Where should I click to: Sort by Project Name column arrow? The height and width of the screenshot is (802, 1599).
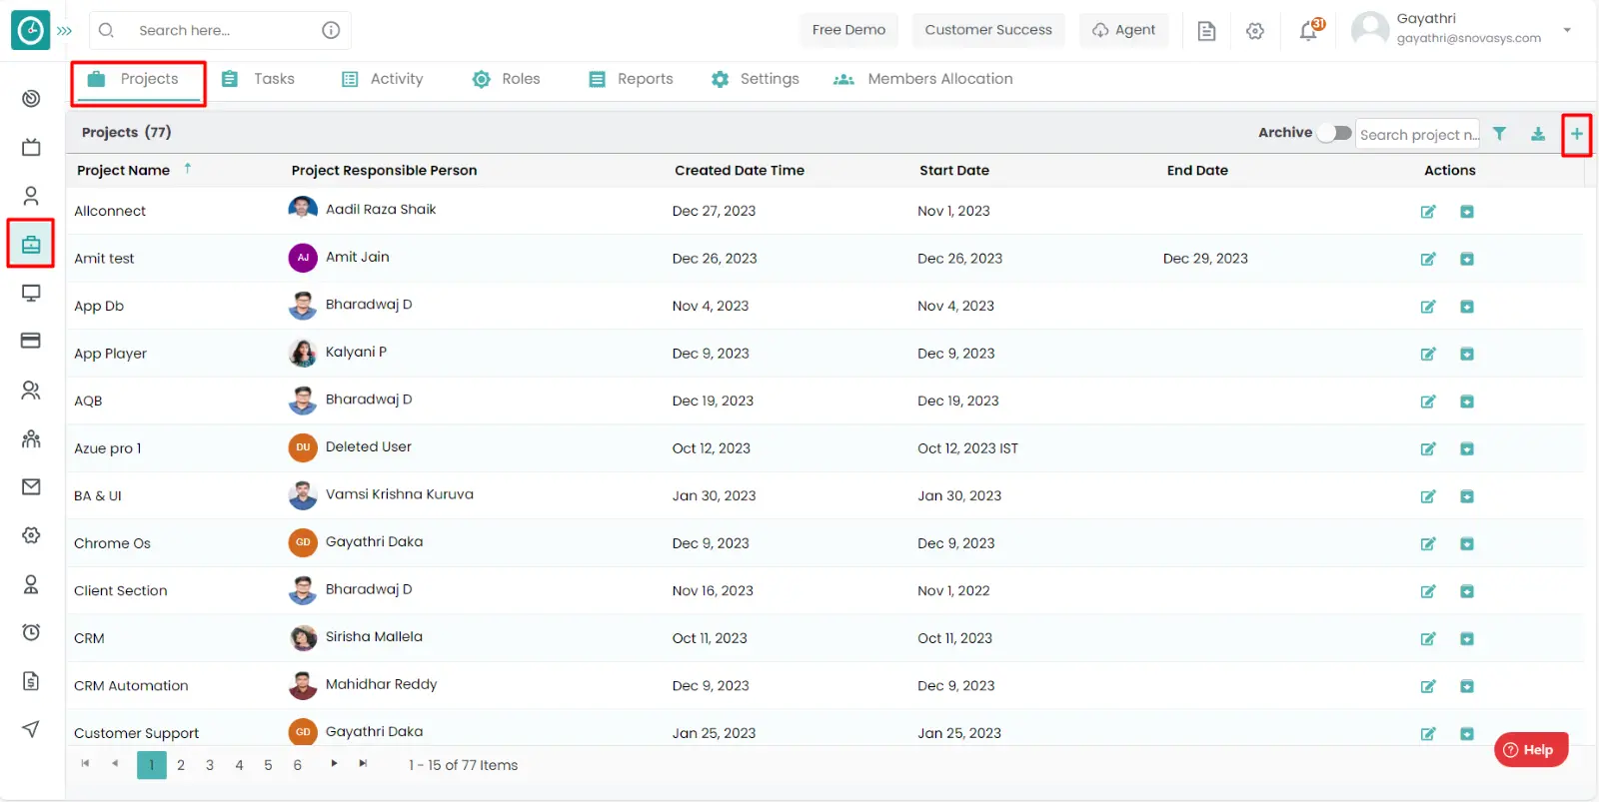click(187, 169)
